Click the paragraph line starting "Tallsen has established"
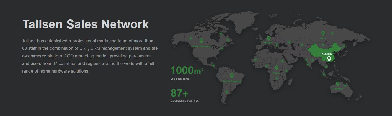This screenshot has height=116, width=392. (x=88, y=41)
